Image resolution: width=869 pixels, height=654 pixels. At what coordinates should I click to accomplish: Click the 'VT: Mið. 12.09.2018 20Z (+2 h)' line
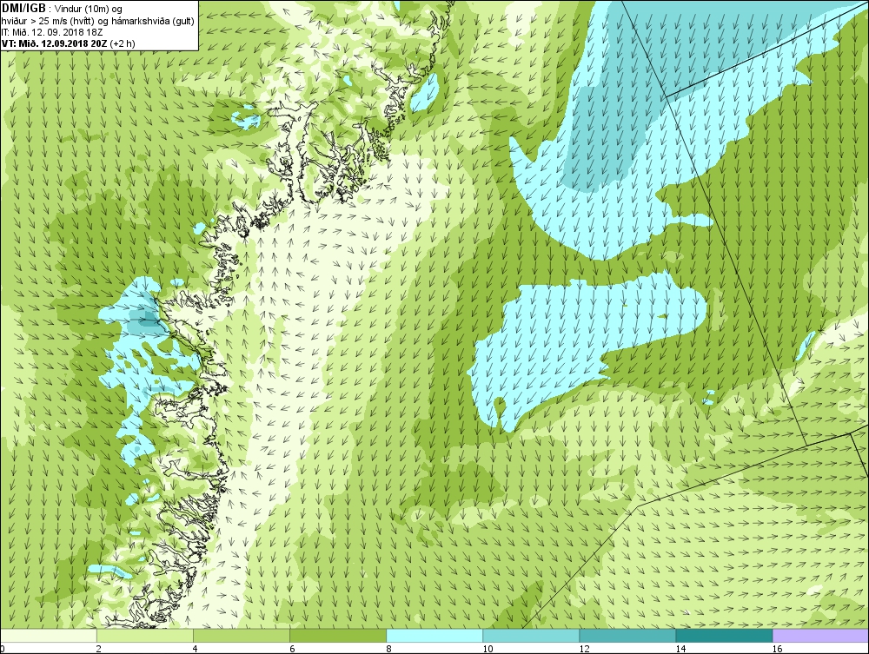point(68,43)
